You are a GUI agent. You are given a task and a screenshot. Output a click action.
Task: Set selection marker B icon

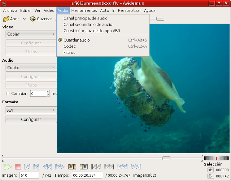(84, 167)
